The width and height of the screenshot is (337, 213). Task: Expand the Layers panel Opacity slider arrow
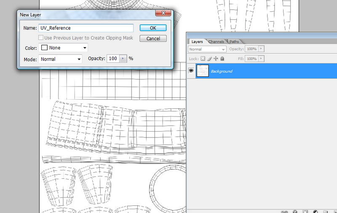261,49
